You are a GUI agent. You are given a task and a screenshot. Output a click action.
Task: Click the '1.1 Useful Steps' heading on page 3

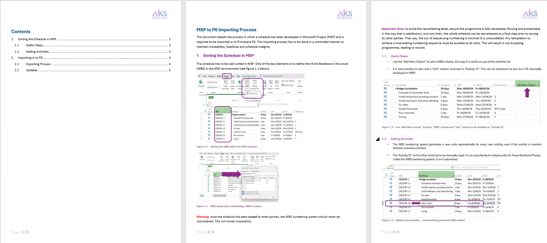click(x=395, y=56)
